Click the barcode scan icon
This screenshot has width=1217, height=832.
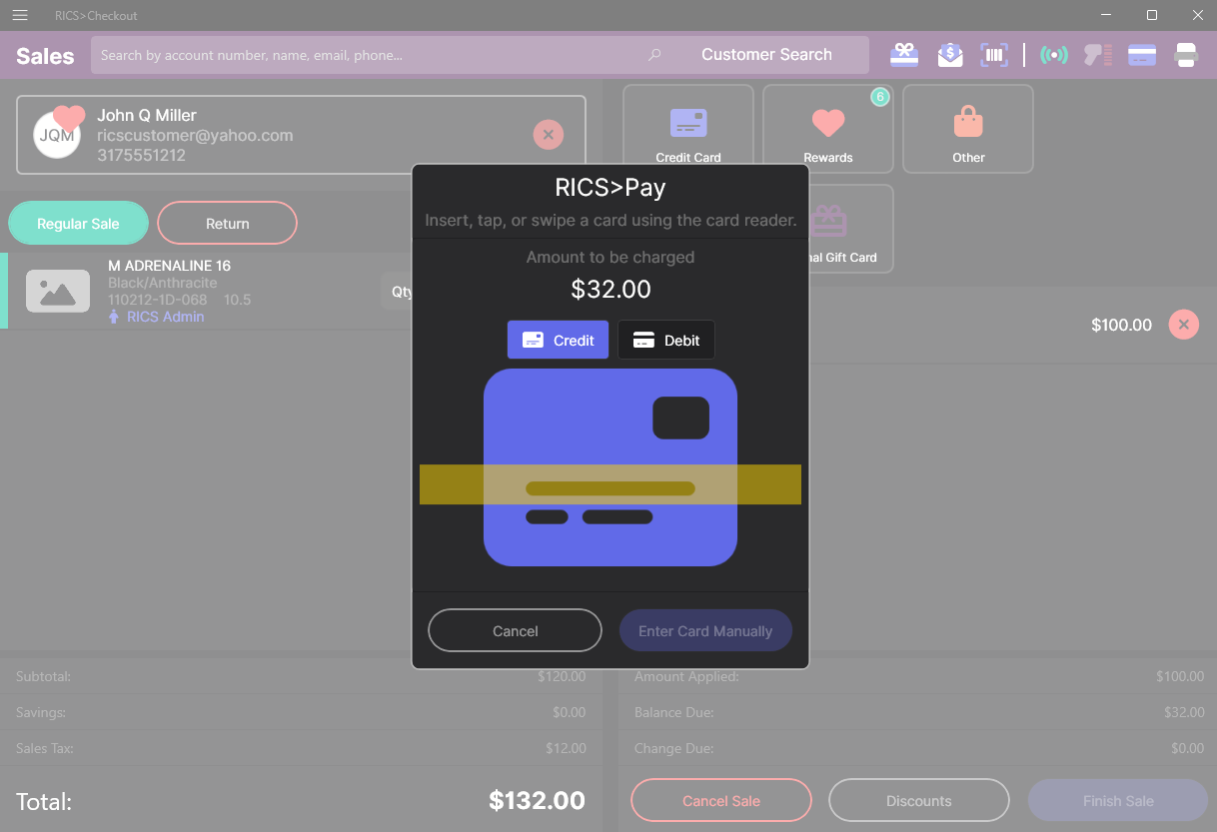tap(994, 55)
